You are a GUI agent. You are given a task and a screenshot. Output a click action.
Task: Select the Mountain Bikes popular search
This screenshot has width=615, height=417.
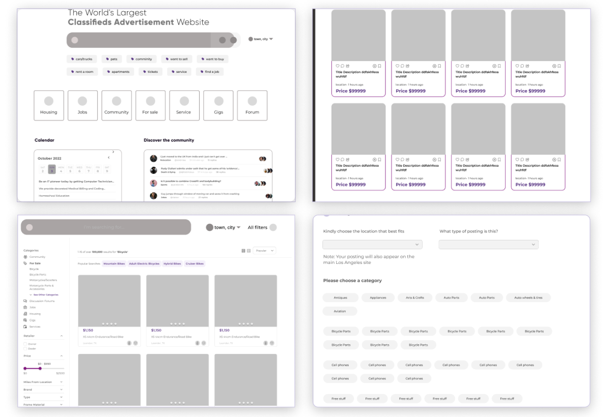click(113, 264)
